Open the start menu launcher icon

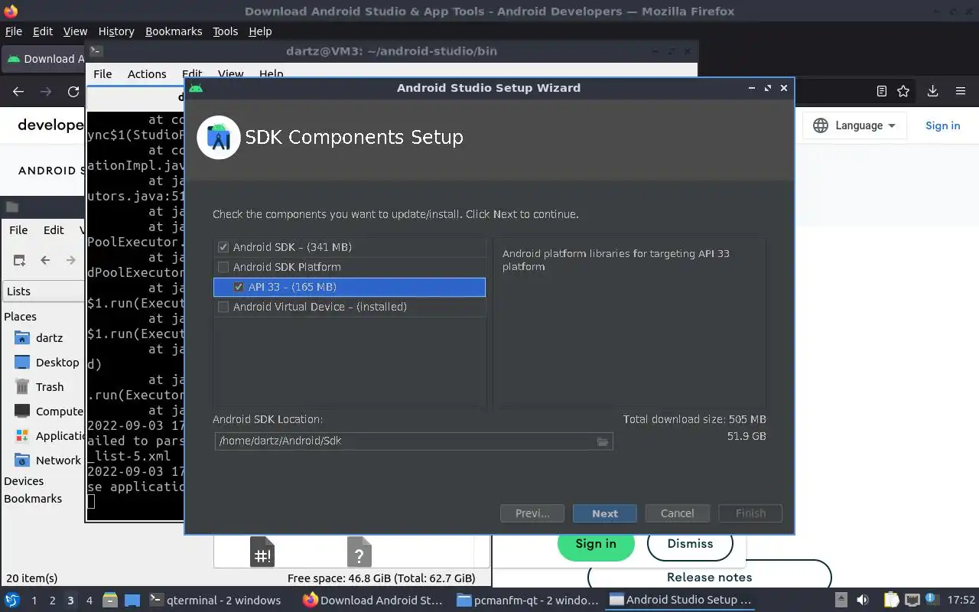(12, 601)
